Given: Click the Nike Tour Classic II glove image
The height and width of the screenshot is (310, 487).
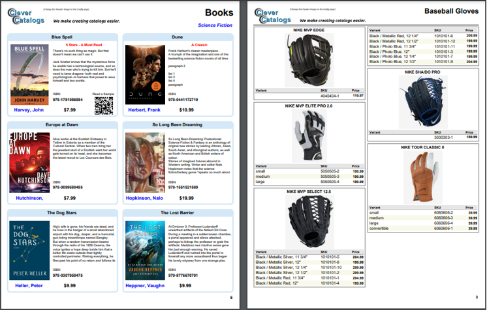Looking at the screenshot, I should (x=423, y=177).
